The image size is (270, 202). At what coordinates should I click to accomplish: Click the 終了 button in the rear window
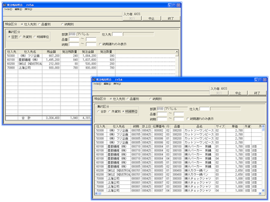click(171, 19)
